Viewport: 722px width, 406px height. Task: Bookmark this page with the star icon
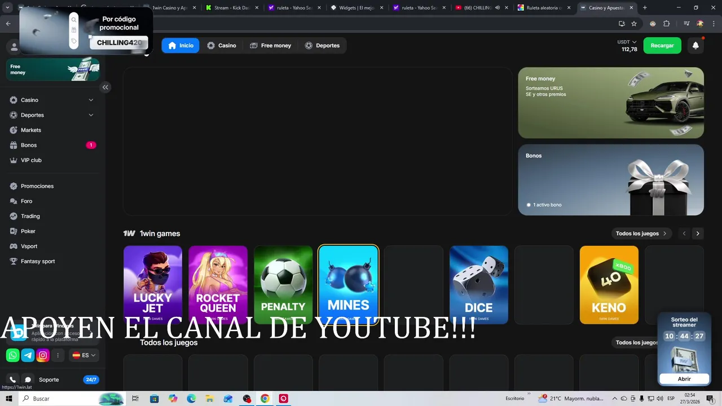[x=634, y=24]
